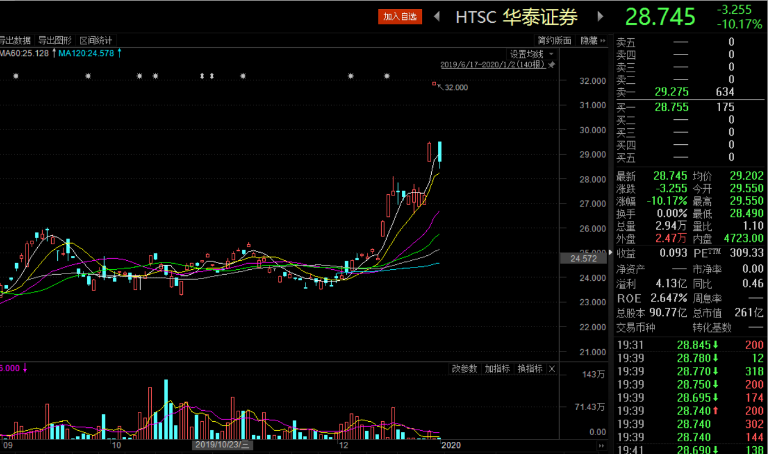
Task: Click the down arrow beside 28.845 trade
Action: tap(716, 345)
